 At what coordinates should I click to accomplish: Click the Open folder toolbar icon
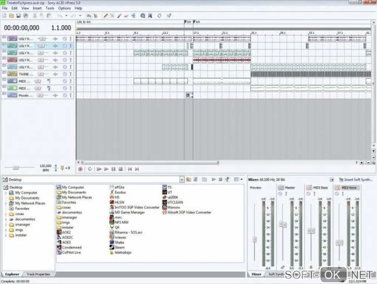tap(11, 16)
